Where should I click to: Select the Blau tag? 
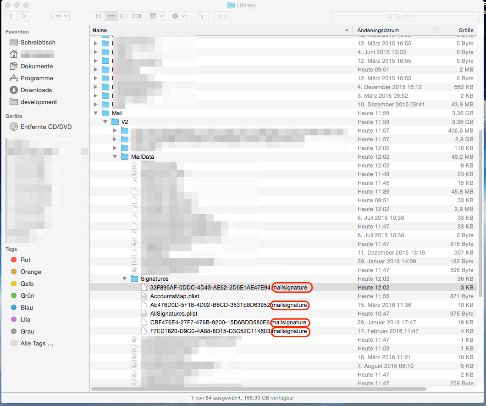27,307
